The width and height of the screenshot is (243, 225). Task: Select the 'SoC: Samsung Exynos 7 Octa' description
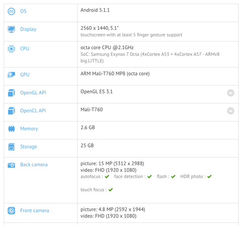pyautogui.click(x=150, y=57)
